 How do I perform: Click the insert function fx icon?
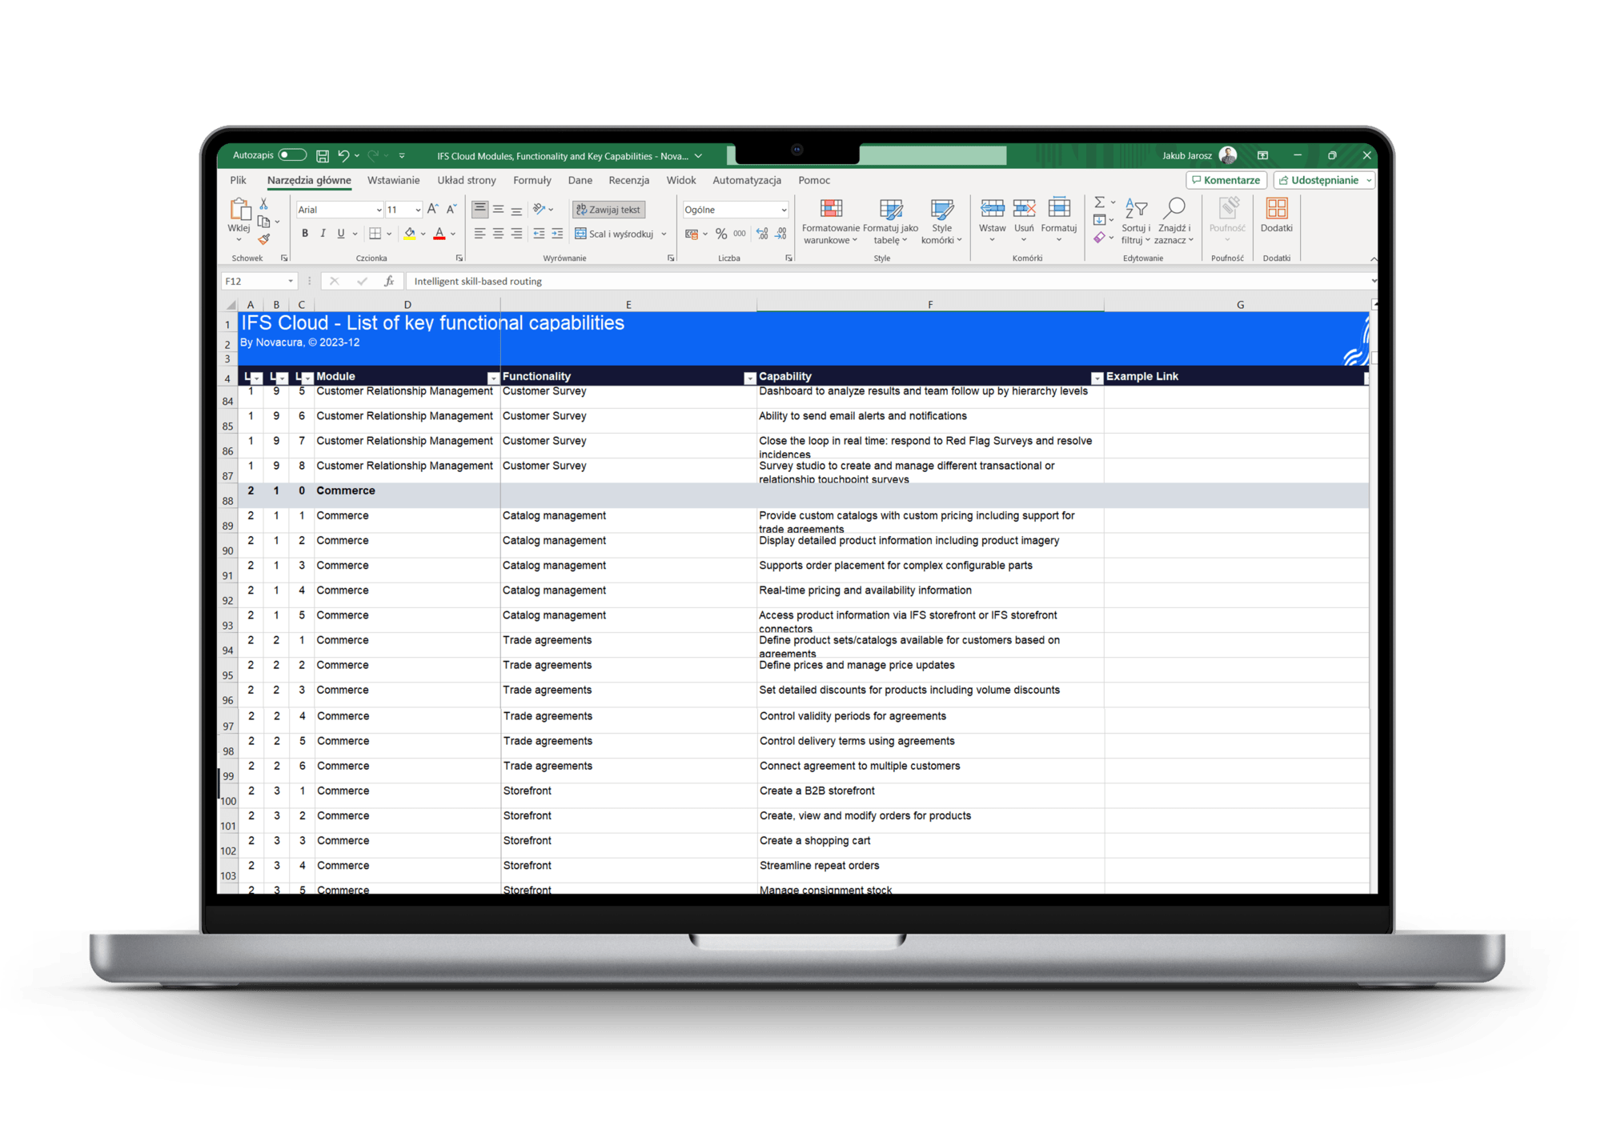(x=389, y=281)
